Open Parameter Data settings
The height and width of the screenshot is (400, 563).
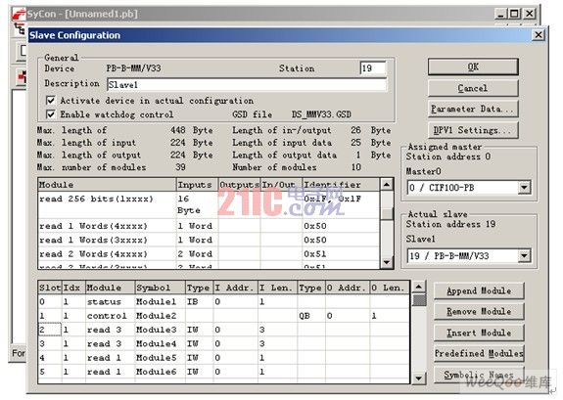tap(473, 110)
